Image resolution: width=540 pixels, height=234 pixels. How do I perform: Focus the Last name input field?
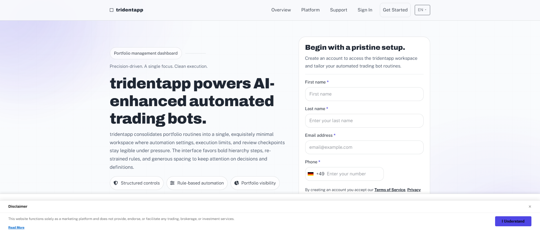(x=364, y=121)
